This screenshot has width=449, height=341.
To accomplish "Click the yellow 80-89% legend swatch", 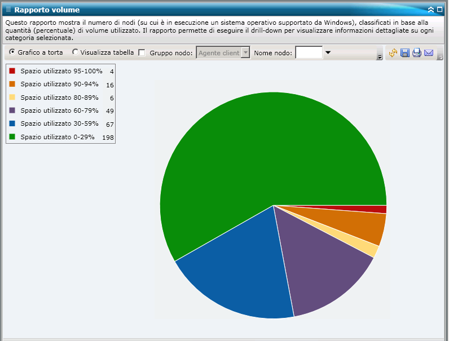I will coord(12,97).
